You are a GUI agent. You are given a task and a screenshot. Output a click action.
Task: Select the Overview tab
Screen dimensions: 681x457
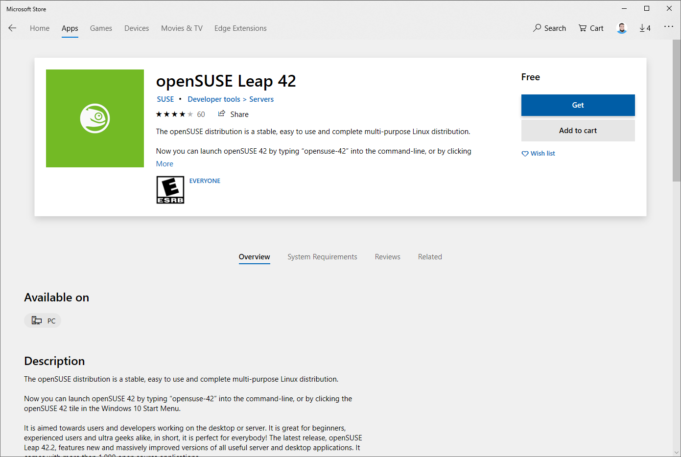[x=255, y=257]
